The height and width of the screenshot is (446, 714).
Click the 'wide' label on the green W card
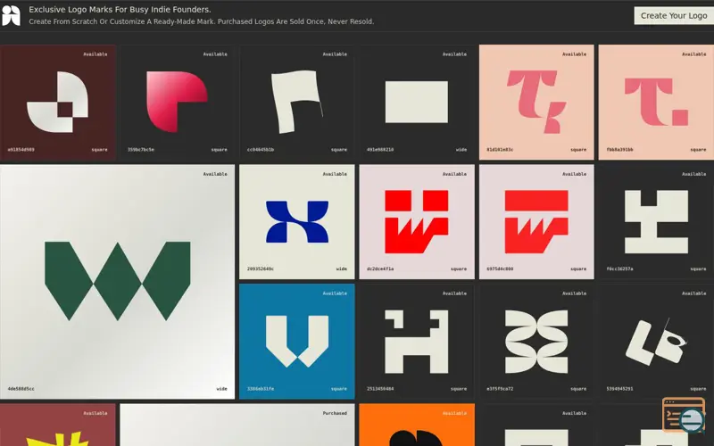[x=221, y=389]
